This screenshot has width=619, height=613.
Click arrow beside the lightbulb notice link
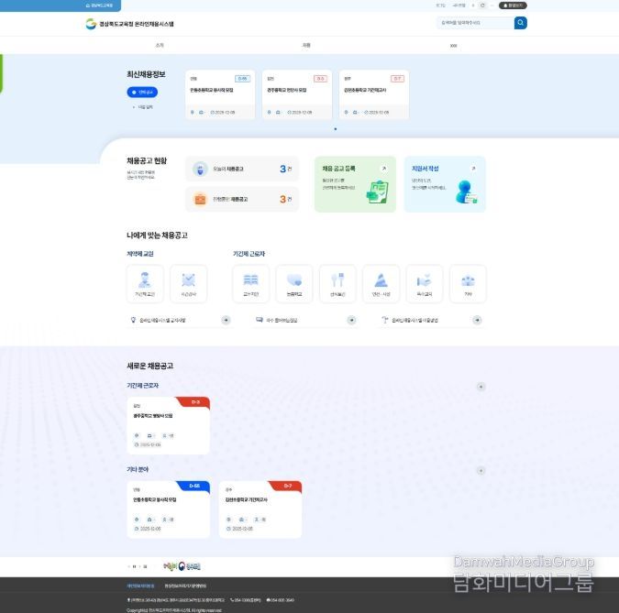226,321
